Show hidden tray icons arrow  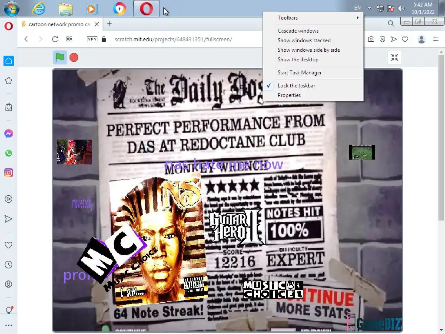click(369, 8)
